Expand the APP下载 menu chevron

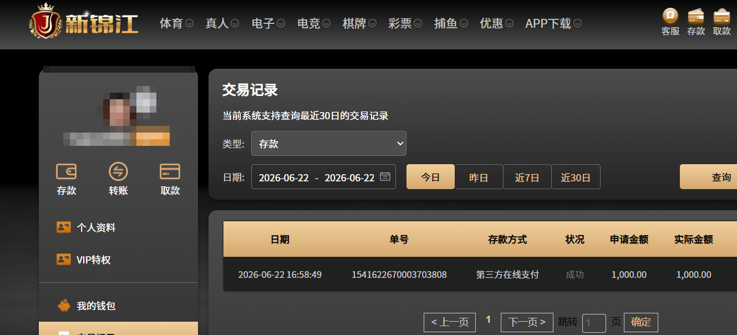pyautogui.click(x=577, y=23)
